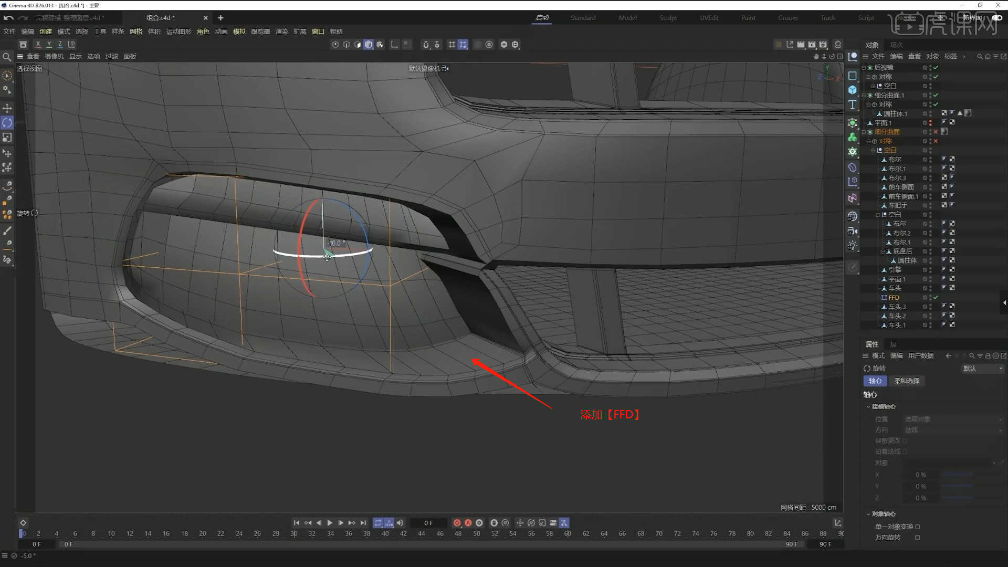The height and width of the screenshot is (567, 1008).
Task: Toggle Z axis lock icon
Action: (60, 45)
